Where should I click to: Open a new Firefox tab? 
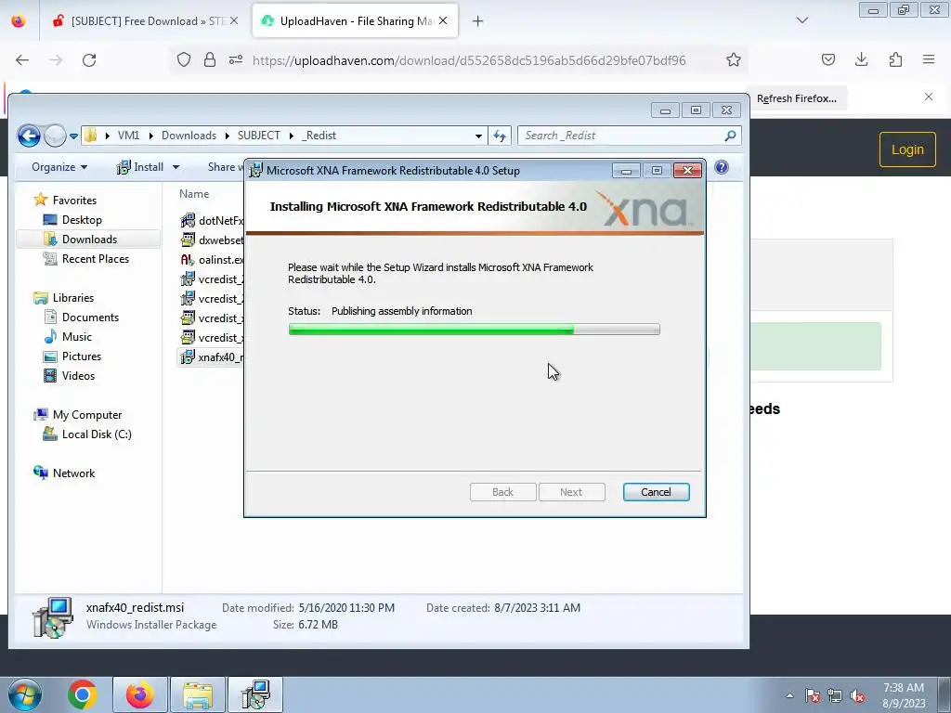tap(478, 21)
